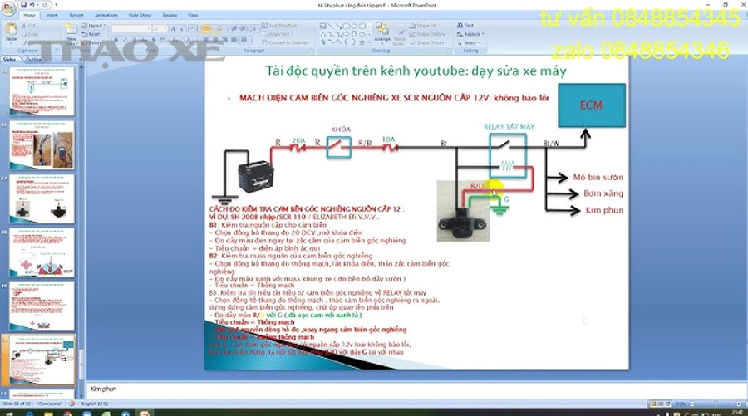Switch to the Outline pane tab
The image size is (748, 416).
pyautogui.click(x=33, y=59)
